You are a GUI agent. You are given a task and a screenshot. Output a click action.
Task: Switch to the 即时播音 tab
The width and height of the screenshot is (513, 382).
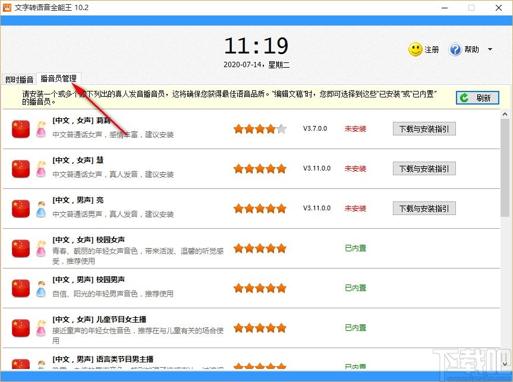pyautogui.click(x=19, y=80)
